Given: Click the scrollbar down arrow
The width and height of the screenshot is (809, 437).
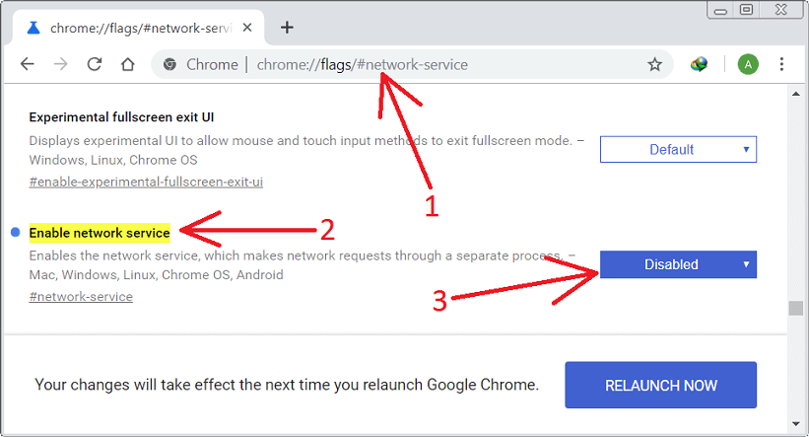Looking at the screenshot, I should [x=796, y=424].
